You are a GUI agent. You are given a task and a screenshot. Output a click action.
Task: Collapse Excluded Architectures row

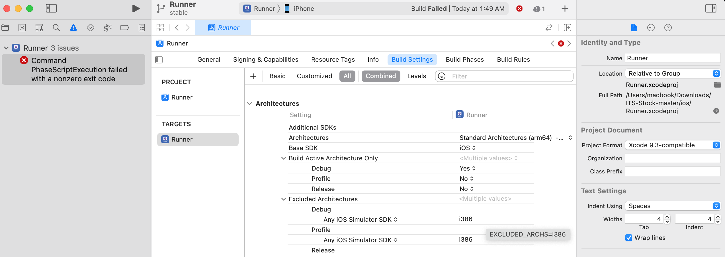tap(284, 199)
